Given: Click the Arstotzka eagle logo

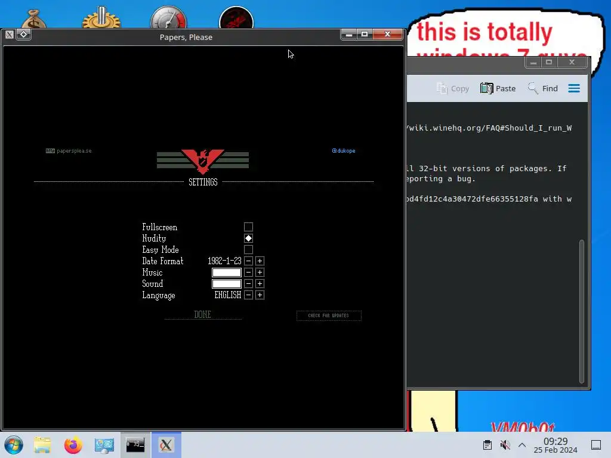Looking at the screenshot, I should [203, 161].
